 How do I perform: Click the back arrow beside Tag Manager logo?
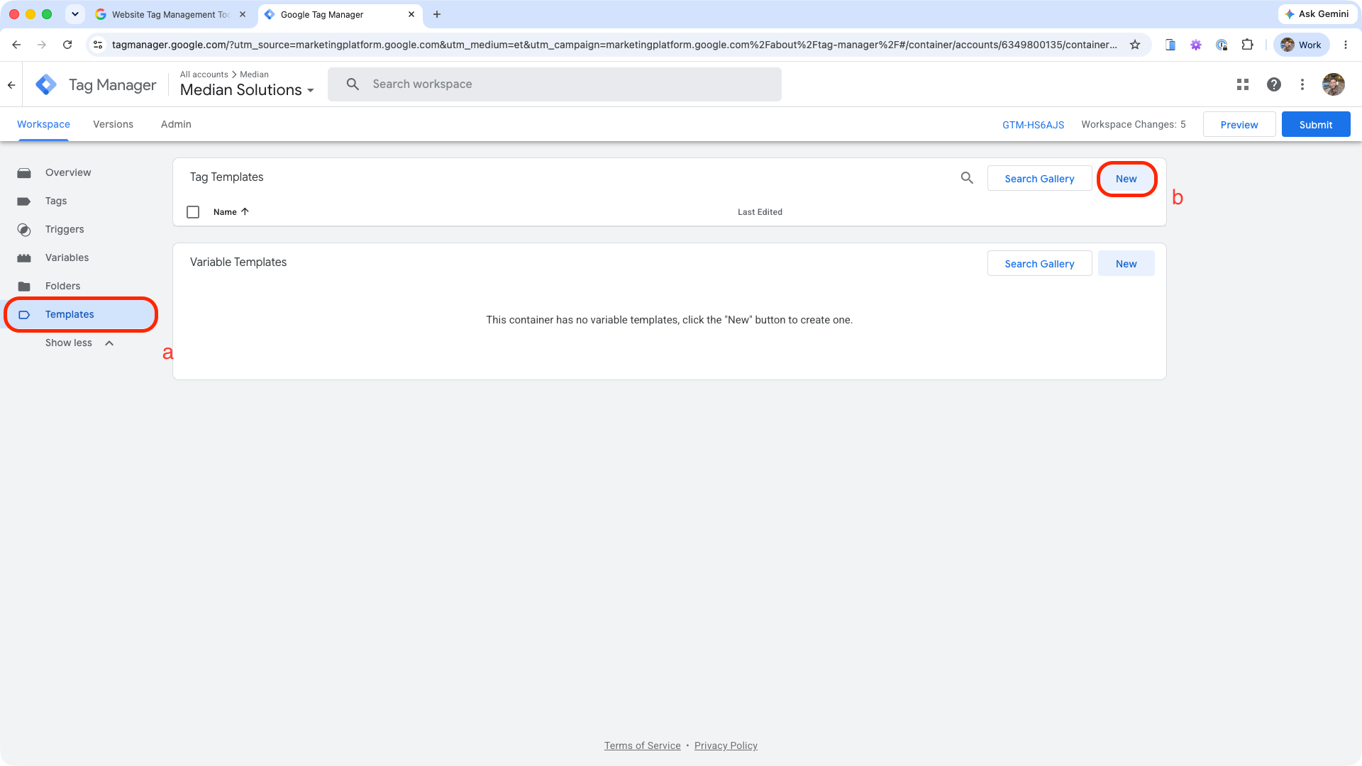(11, 85)
